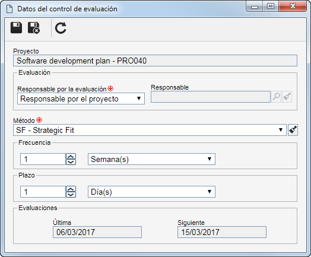Decrease the Frecuencia value with down arrow
The height and width of the screenshot is (257, 311).
pyautogui.click(x=71, y=162)
